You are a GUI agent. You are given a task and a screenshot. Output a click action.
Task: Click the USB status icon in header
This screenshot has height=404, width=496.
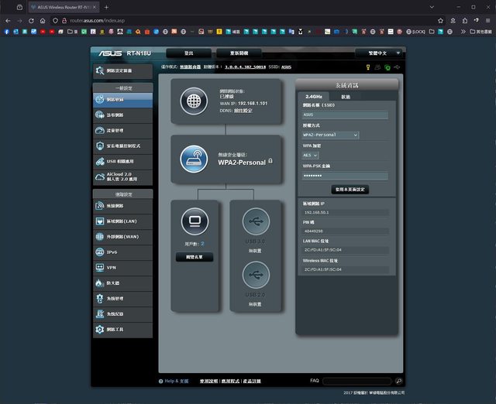[x=397, y=67]
